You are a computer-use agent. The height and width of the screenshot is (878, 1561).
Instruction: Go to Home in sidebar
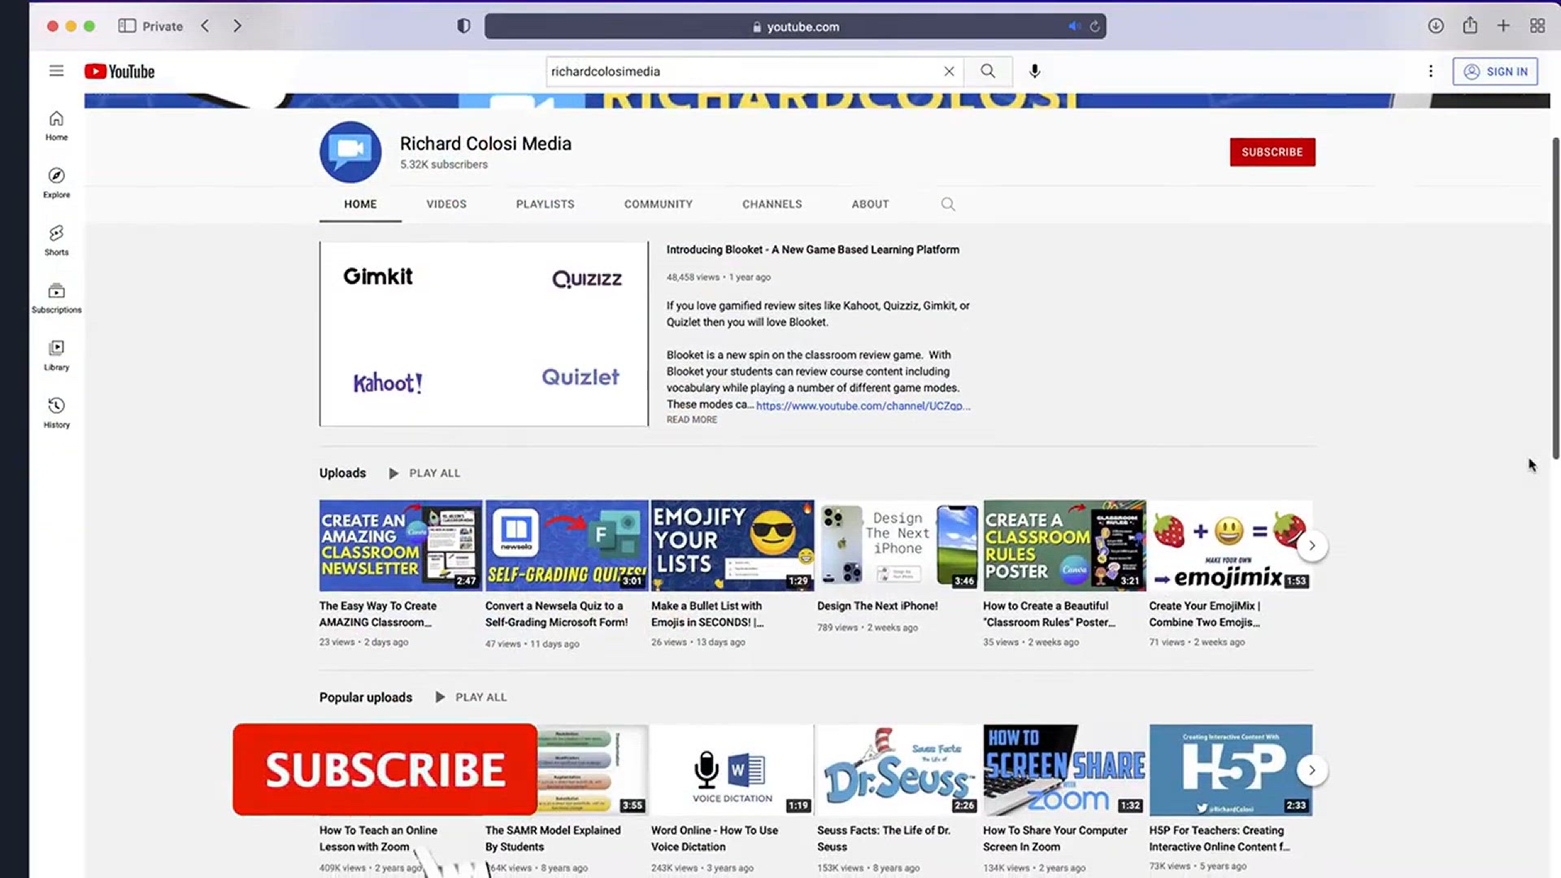56,126
